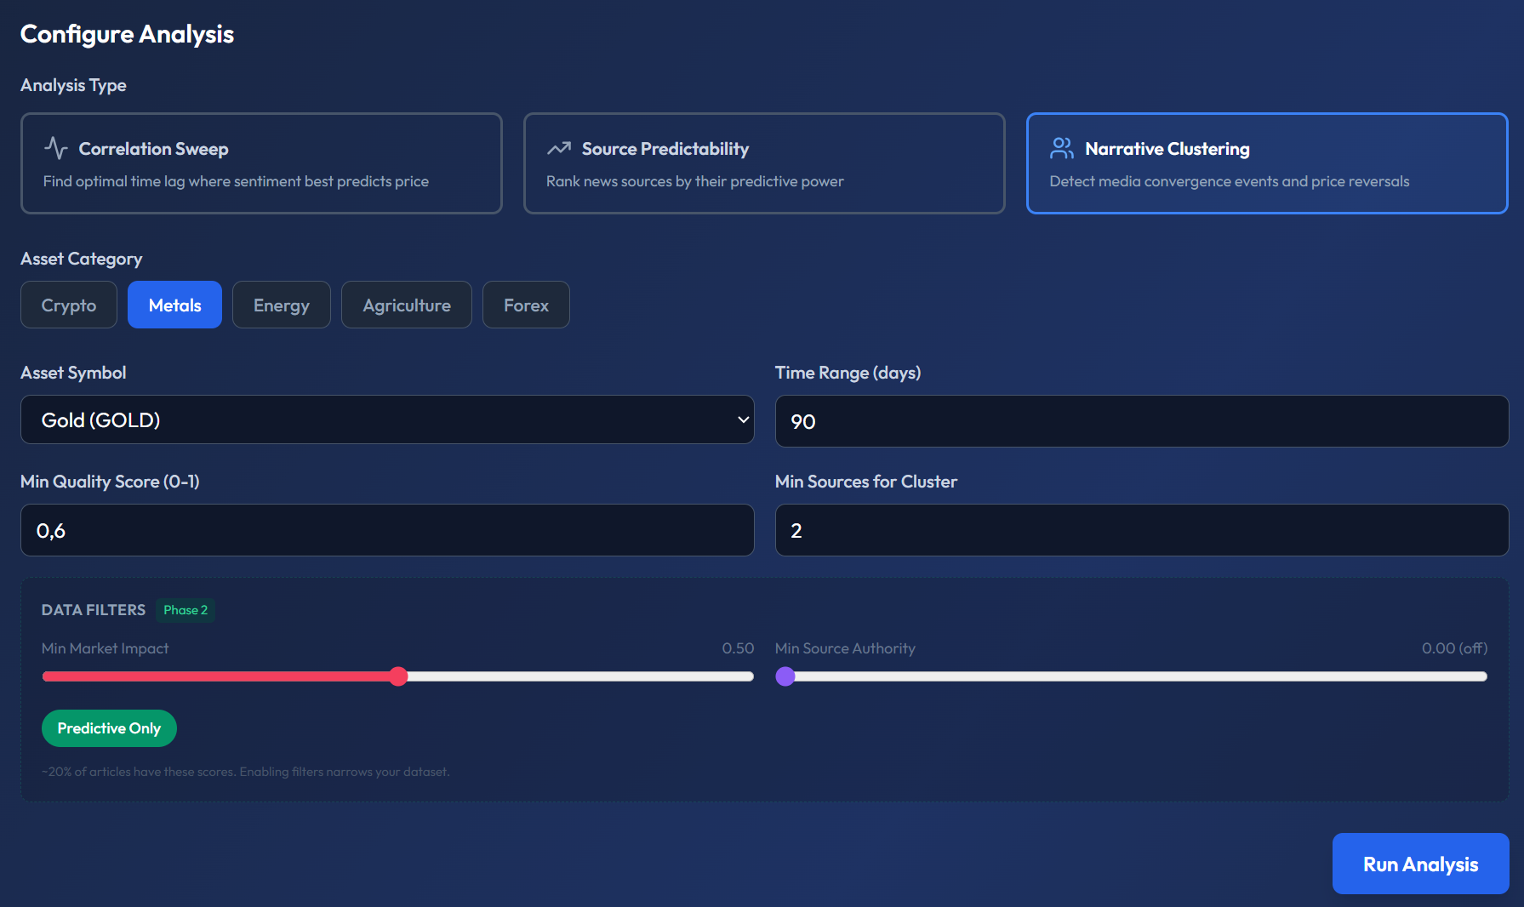
Task: Edit the Time Range value
Action: coord(1141,421)
